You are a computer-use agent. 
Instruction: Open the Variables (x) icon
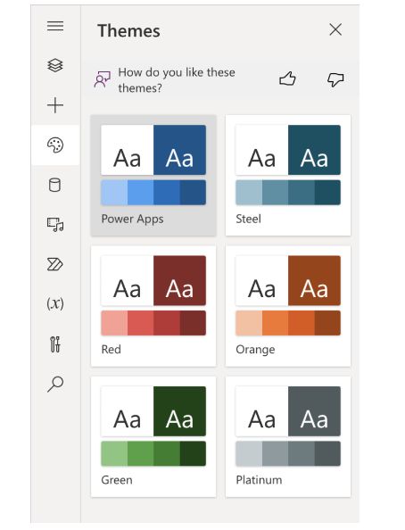tap(55, 303)
